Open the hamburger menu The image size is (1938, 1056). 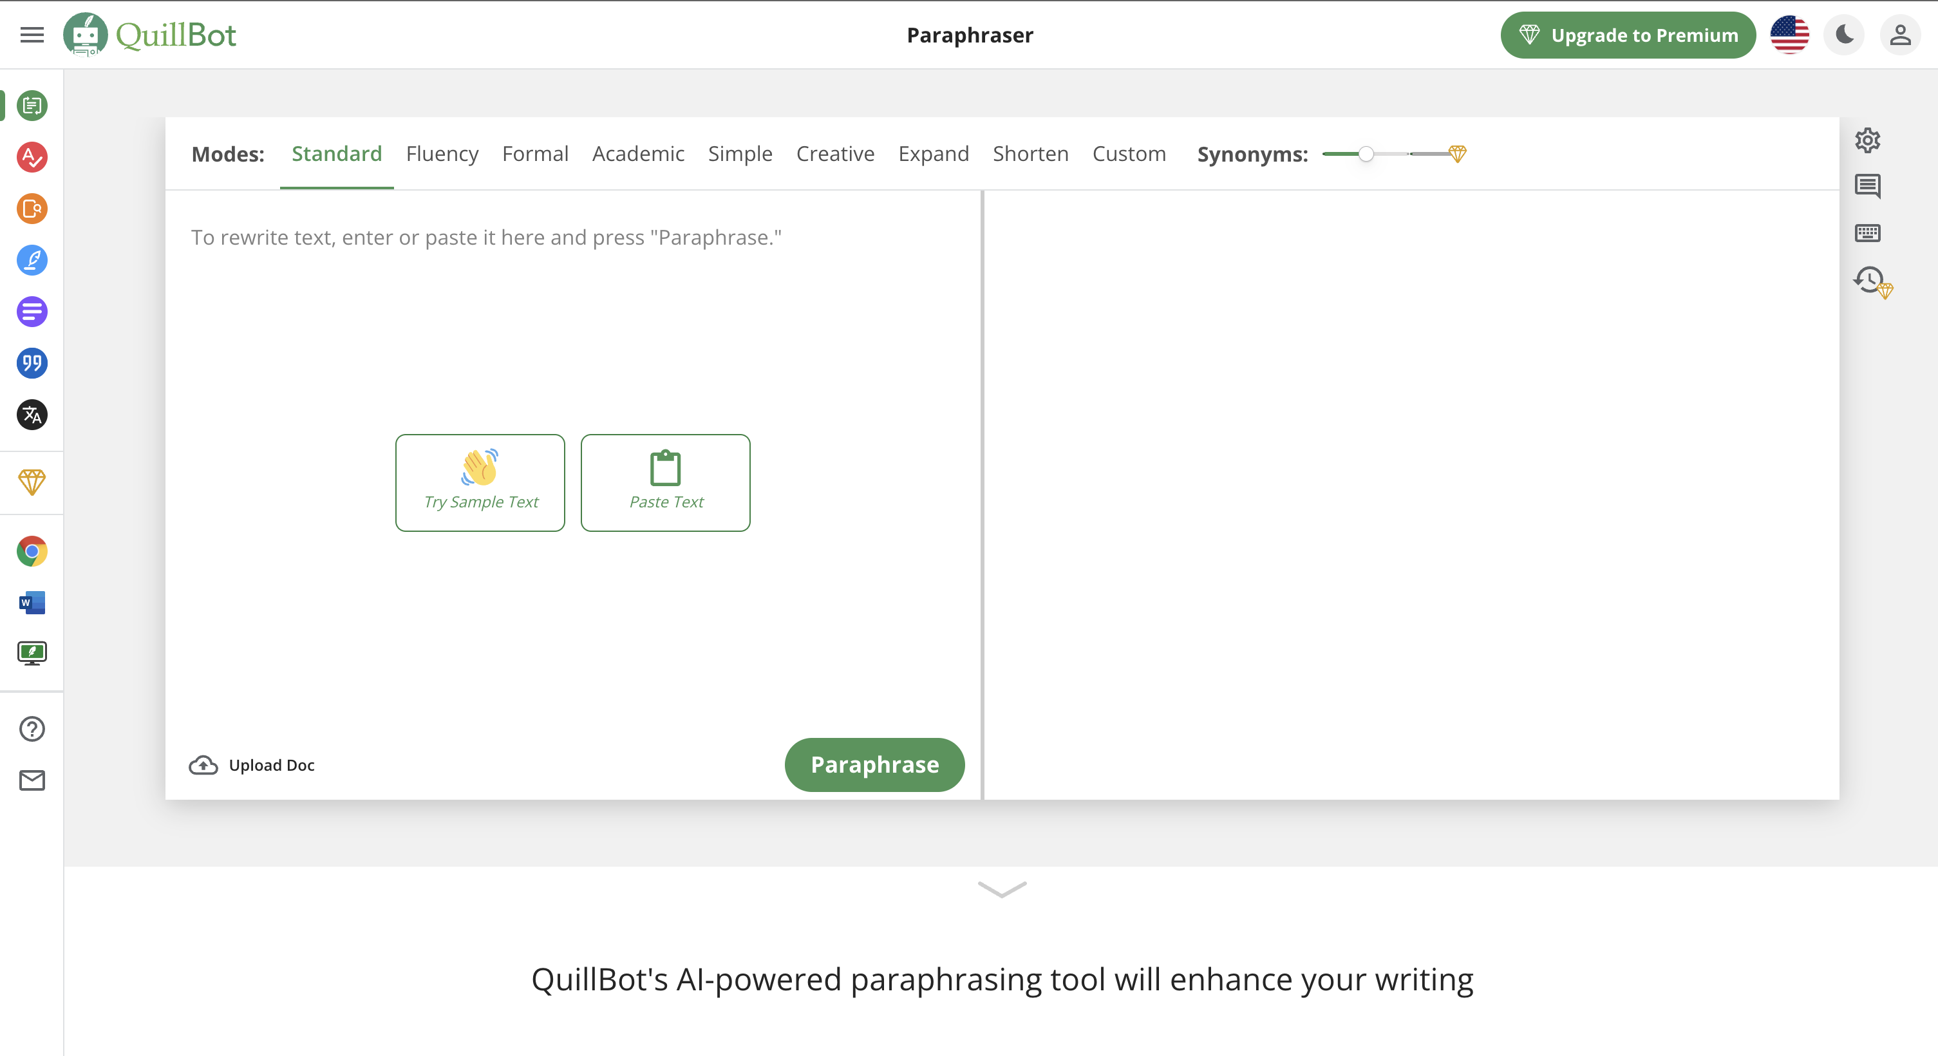[32, 35]
